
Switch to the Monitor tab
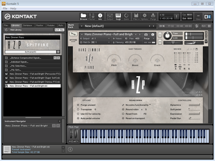40,25
